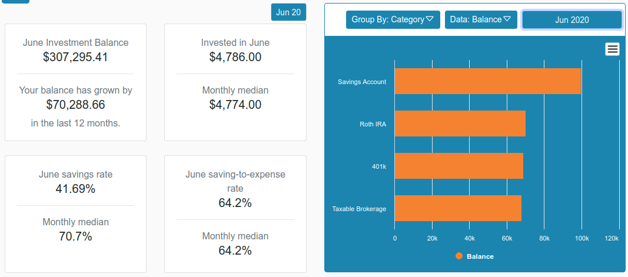Select the 401k bar in chart

[459, 166]
